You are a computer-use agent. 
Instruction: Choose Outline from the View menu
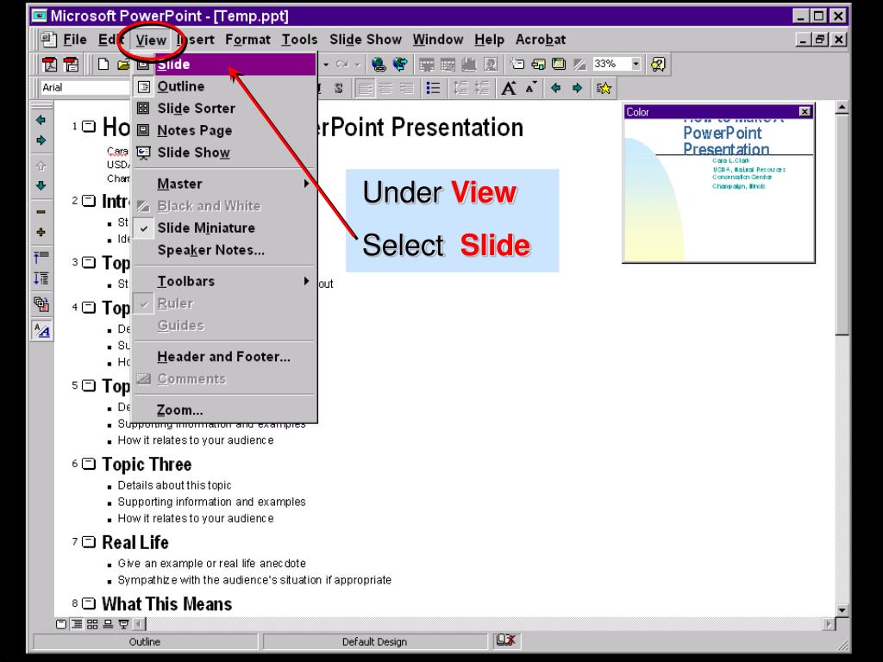[x=225, y=86]
